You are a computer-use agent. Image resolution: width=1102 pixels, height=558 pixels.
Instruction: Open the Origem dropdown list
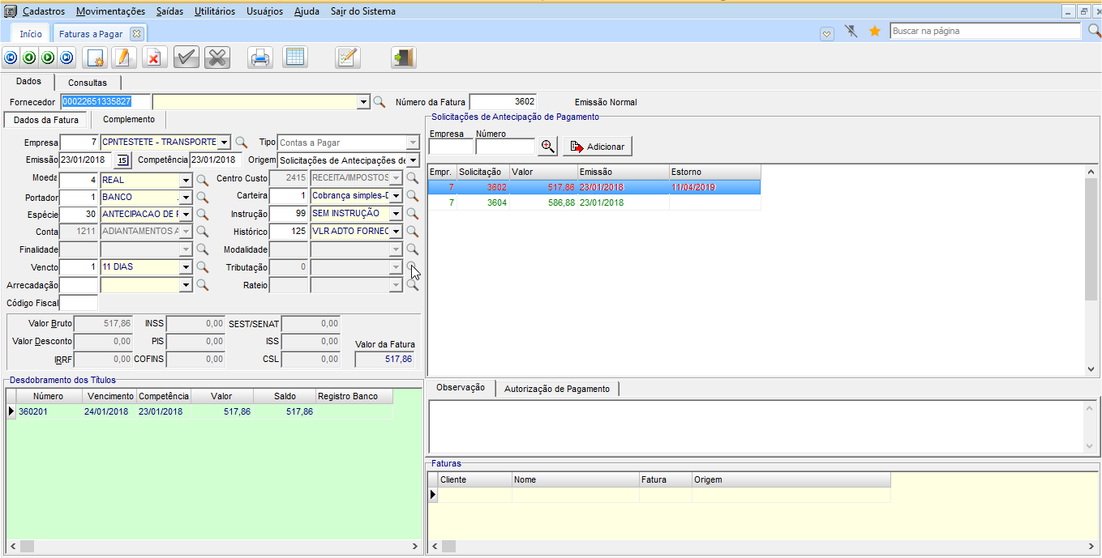coord(413,160)
